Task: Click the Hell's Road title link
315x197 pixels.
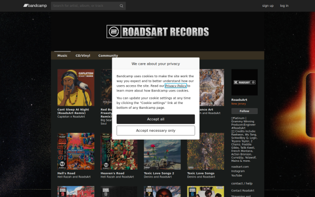Action: tap(66, 173)
